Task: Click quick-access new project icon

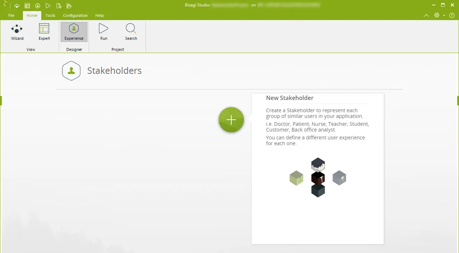Action: (x=59, y=6)
